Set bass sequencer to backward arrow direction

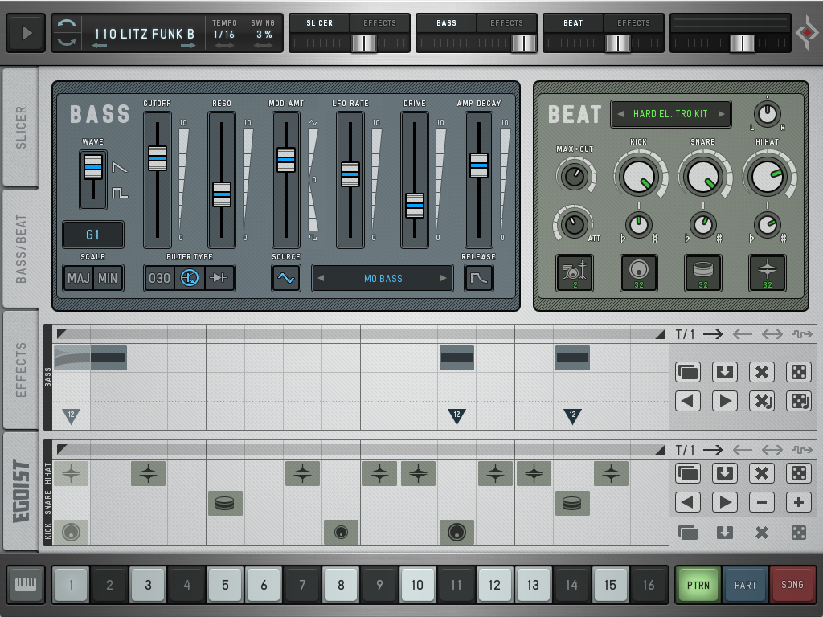click(742, 334)
